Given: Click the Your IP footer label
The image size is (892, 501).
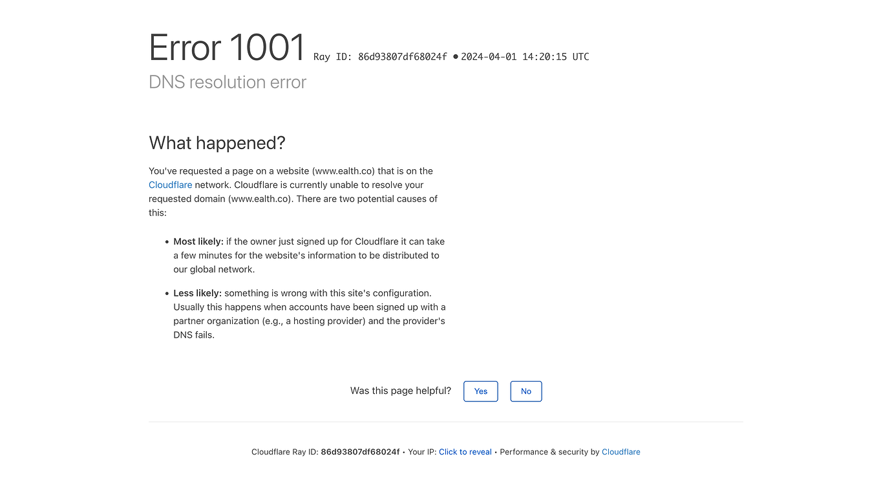Looking at the screenshot, I should 421,451.
